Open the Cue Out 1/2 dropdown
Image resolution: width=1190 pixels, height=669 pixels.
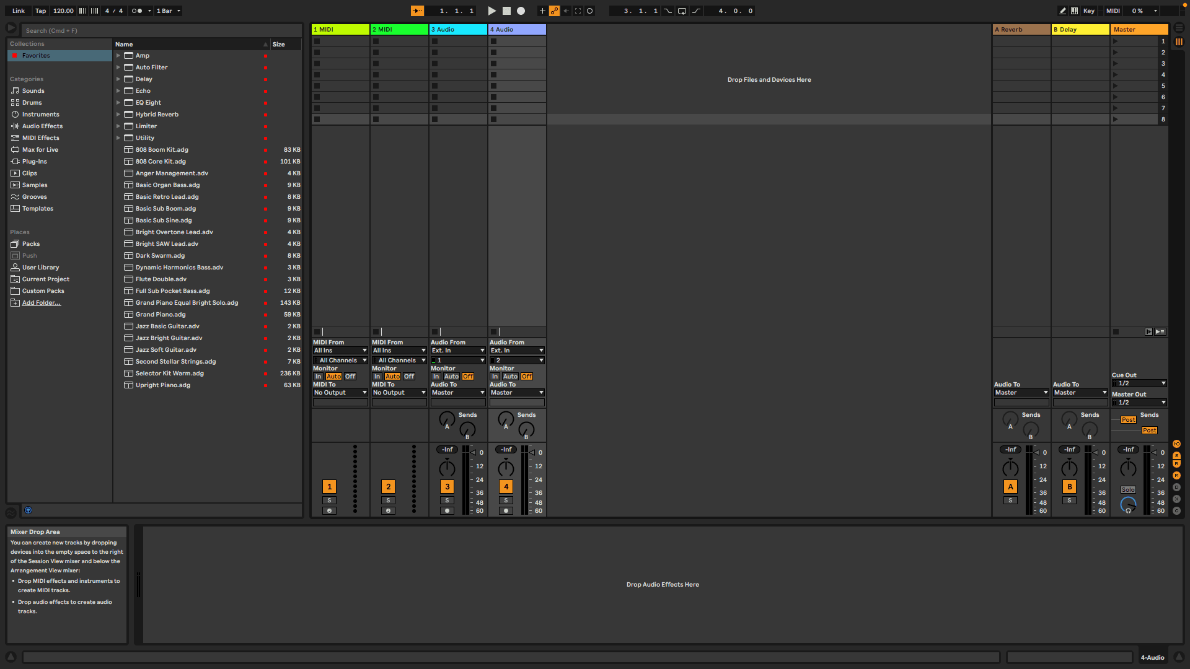(x=1140, y=383)
